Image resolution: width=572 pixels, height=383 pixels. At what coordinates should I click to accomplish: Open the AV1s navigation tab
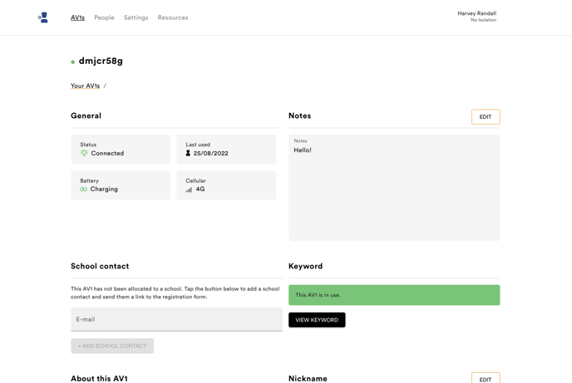77,17
